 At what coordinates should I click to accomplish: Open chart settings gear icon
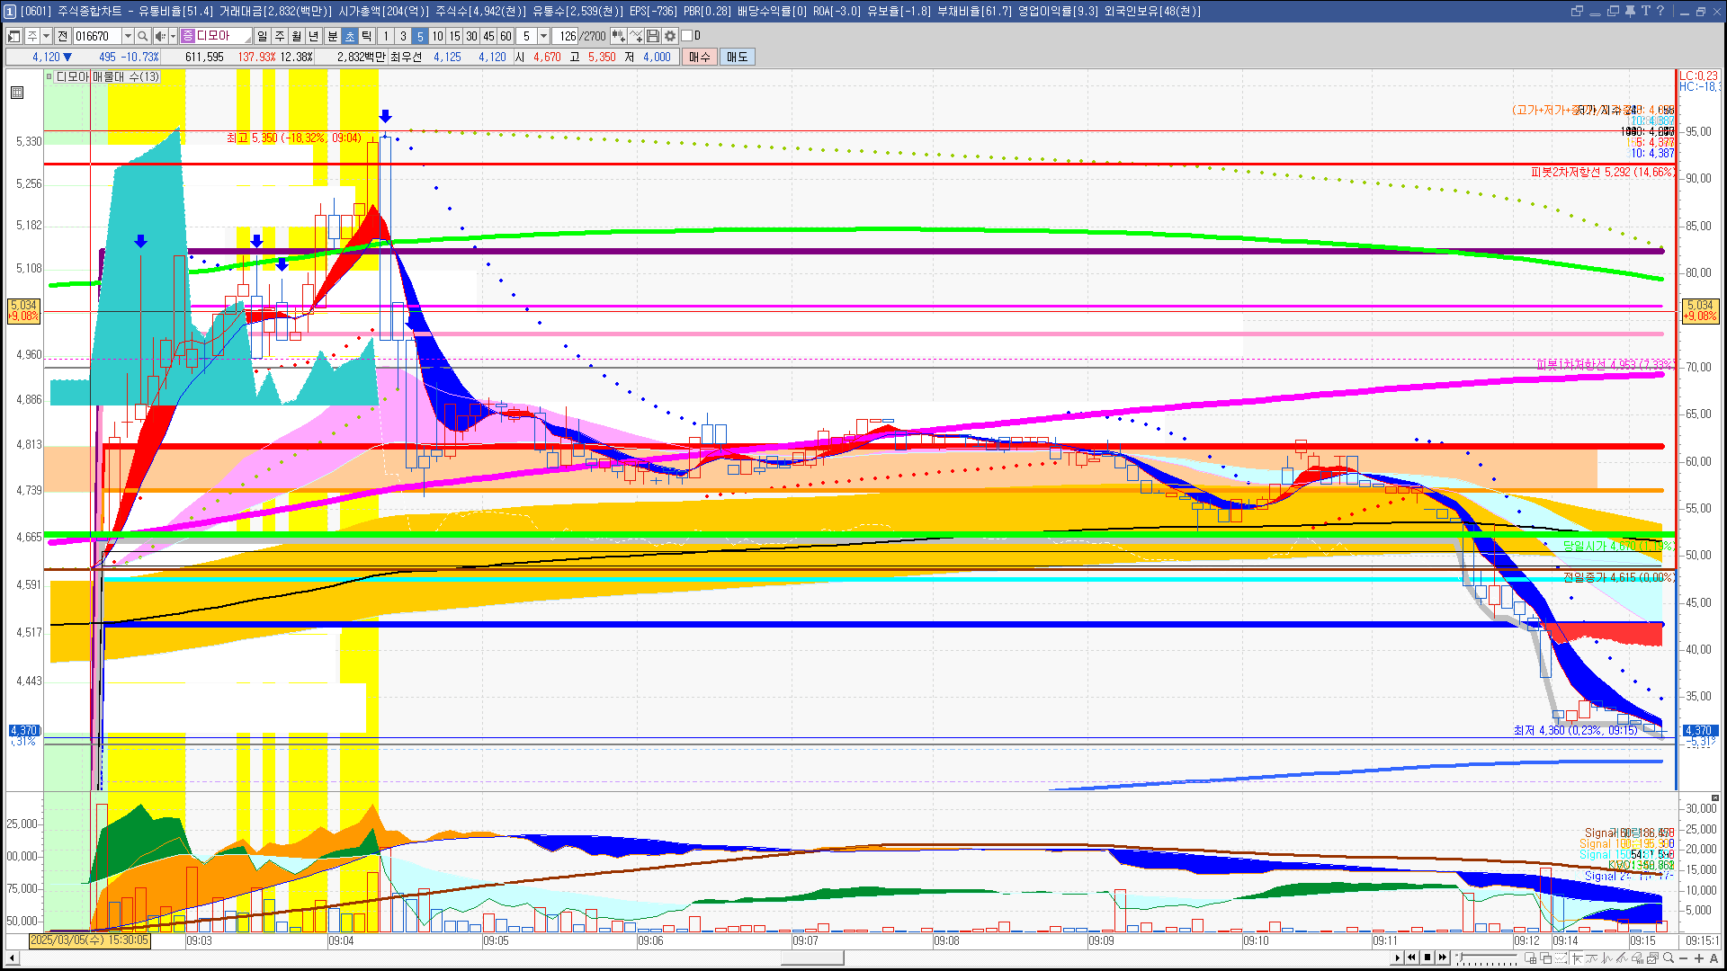click(x=670, y=36)
